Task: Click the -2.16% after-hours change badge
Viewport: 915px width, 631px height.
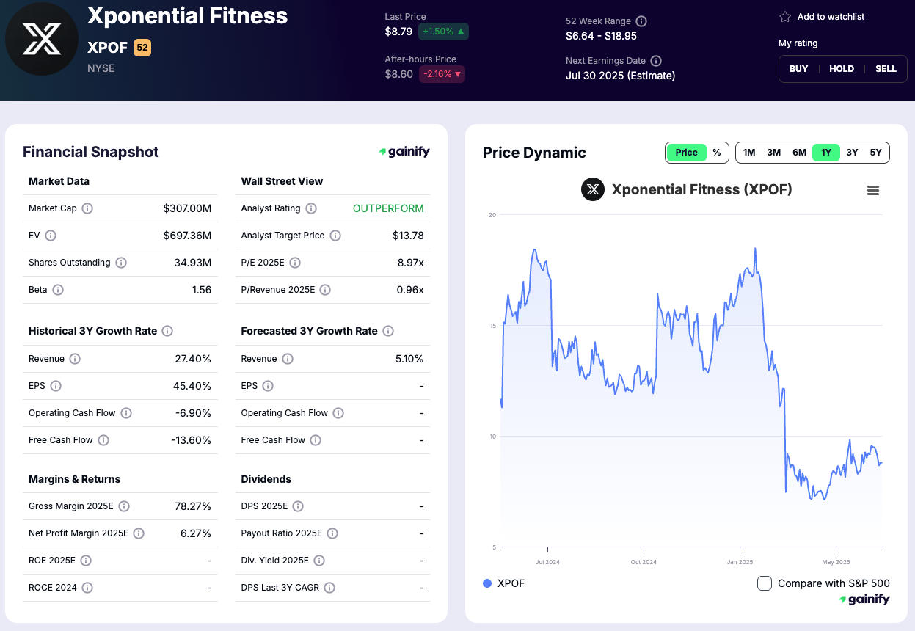Action: point(442,74)
